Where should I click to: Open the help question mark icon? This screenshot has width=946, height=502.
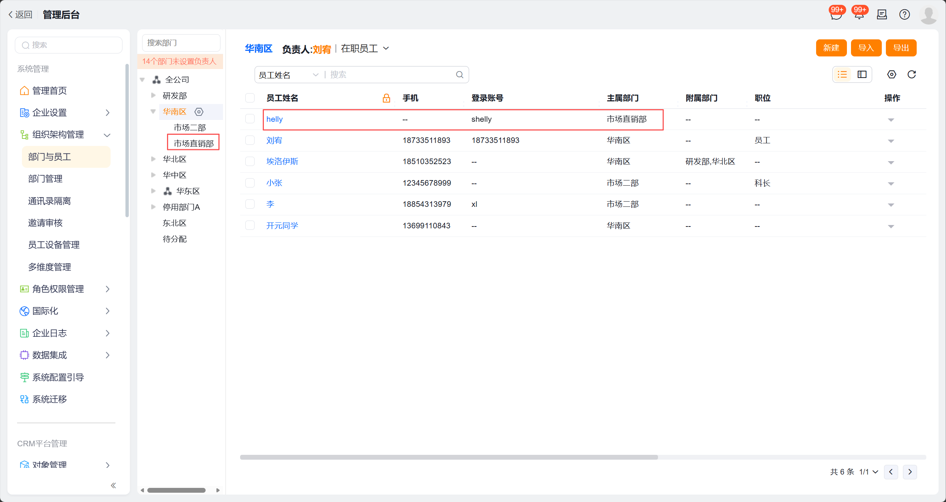click(904, 14)
